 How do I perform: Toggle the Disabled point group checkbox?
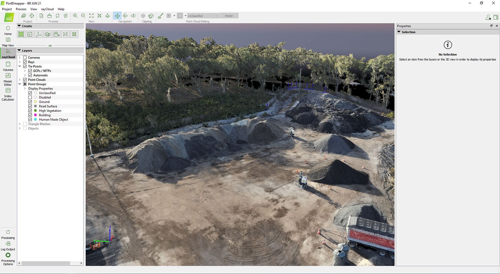click(x=30, y=97)
